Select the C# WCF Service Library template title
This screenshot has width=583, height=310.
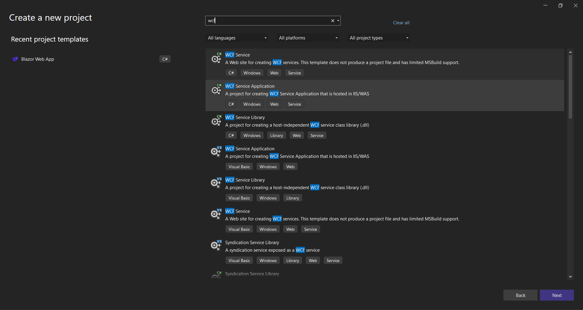pyautogui.click(x=245, y=118)
